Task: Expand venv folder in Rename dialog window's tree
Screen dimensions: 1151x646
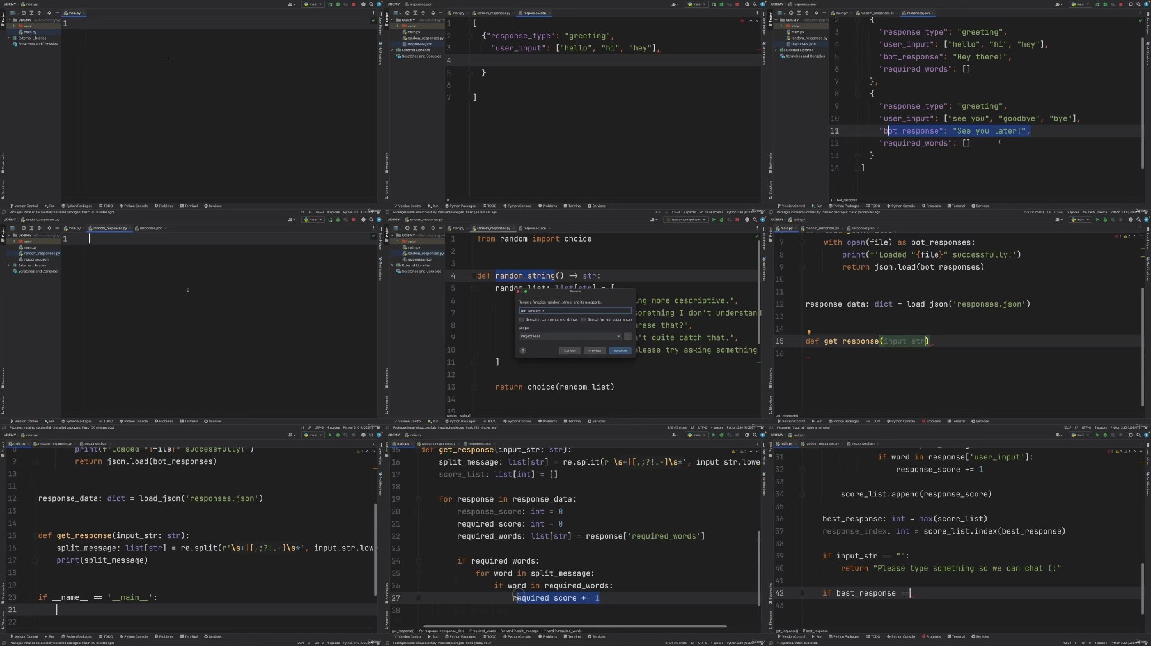Action: (x=398, y=242)
